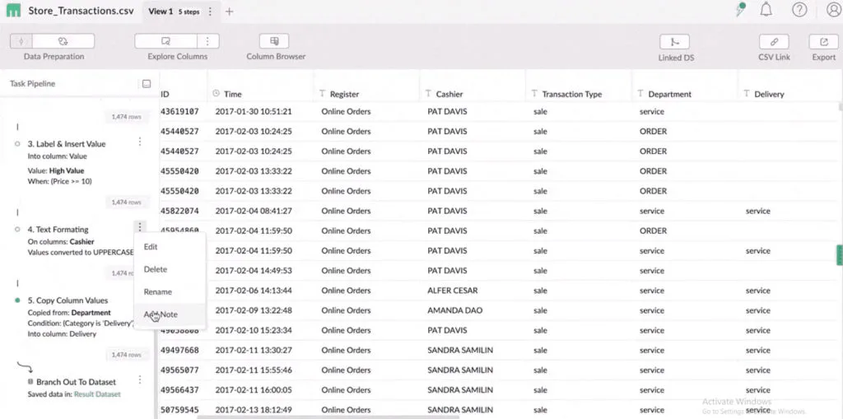The height and width of the screenshot is (419, 843).
Task: Click the time cell 2017-01-30 10:51:21
Action: tap(254, 111)
